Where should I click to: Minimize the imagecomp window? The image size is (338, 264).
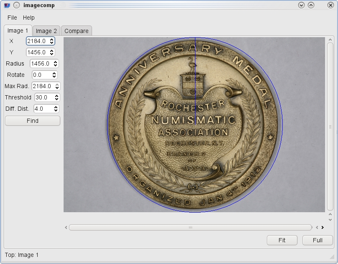click(301, 5)
